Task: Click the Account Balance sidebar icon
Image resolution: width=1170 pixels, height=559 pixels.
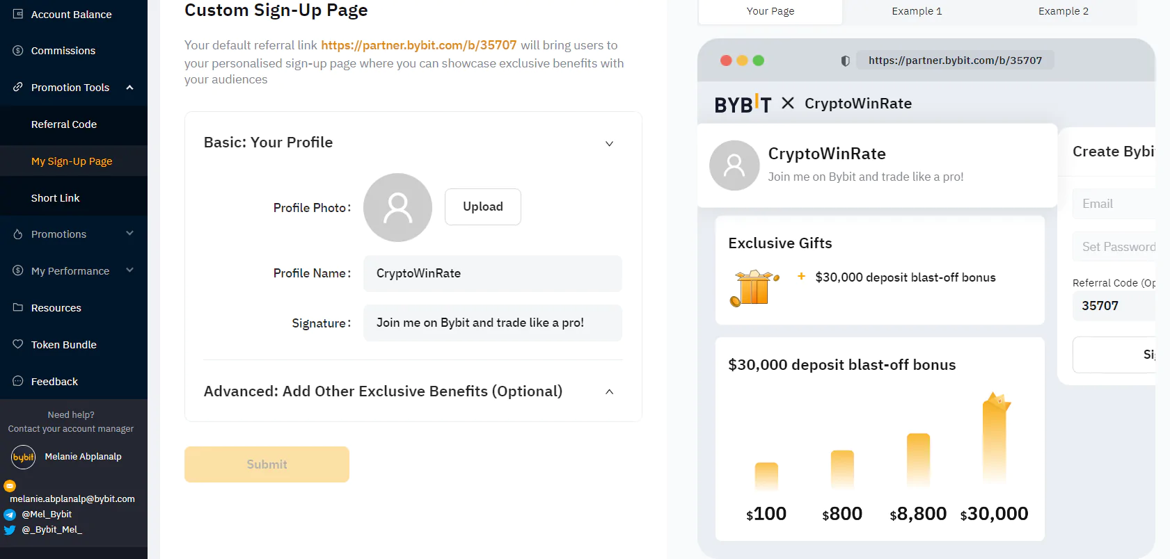Action: pos(18,14)
